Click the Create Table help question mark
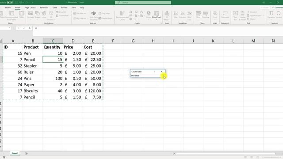 (155, 72)
